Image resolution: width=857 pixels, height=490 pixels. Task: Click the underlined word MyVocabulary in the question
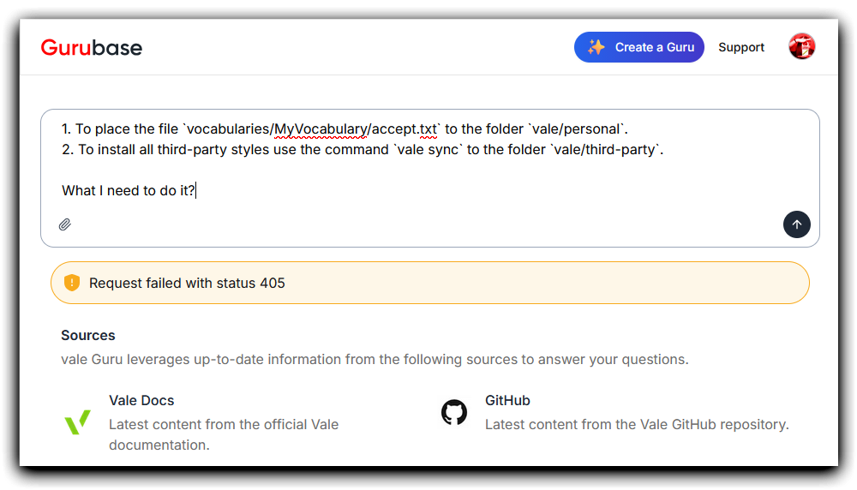320,129
